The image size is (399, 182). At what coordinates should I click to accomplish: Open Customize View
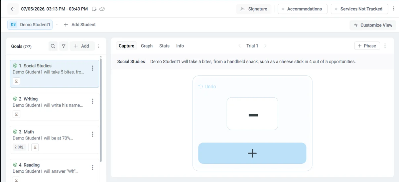[373, 25]
